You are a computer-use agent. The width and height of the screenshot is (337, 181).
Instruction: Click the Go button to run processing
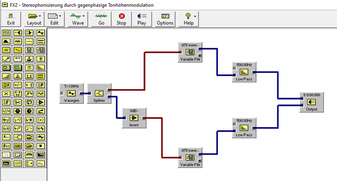101,19
